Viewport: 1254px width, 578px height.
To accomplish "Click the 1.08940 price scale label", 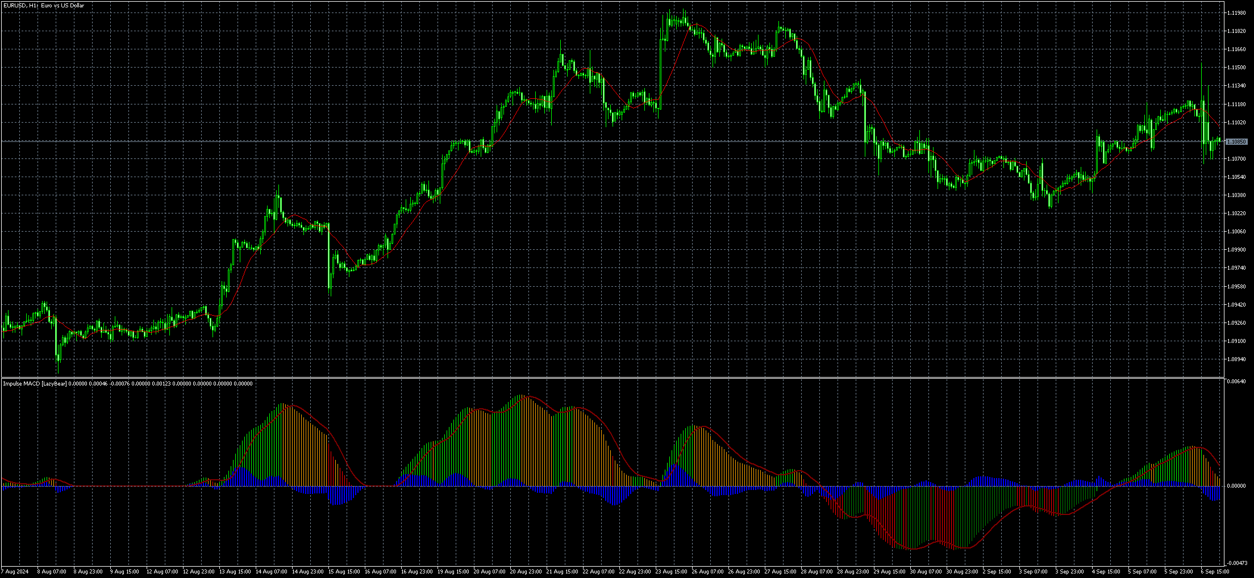I will pos(1236,359).
